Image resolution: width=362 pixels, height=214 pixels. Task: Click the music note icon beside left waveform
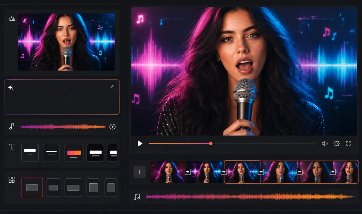pos(12,127)
